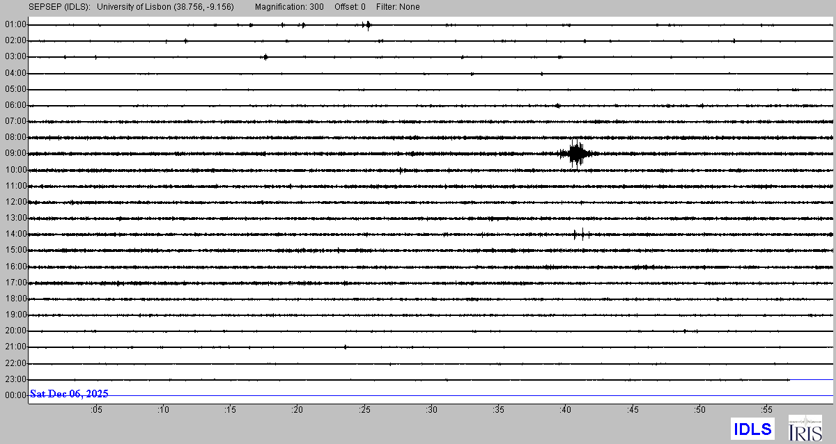Click the spike near :17 on the 03:00 trace
The width and height of the screenshot is (836, 444).
265,57
